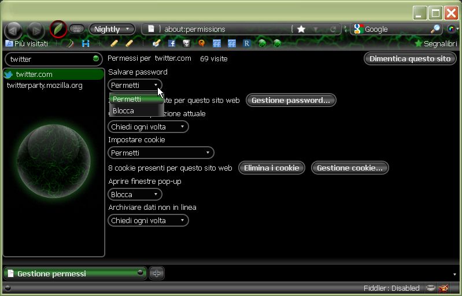Image resolution: width=462 pixels, height=296 pixels.
Task: Open the Nightly application menu
Action: pos(112,29)
